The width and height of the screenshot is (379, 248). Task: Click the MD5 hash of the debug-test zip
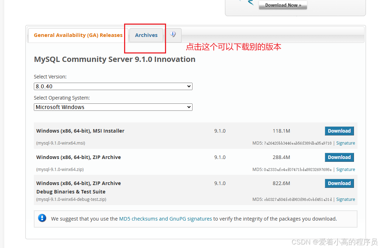pos(298,199)
